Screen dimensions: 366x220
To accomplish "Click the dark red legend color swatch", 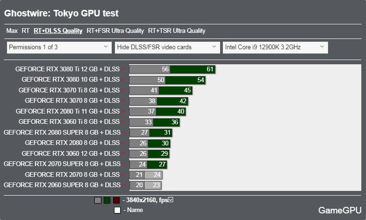I will [x=116, y=200].
